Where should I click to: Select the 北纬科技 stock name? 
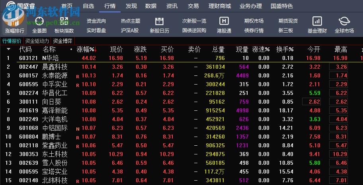[x=55, y=180]
